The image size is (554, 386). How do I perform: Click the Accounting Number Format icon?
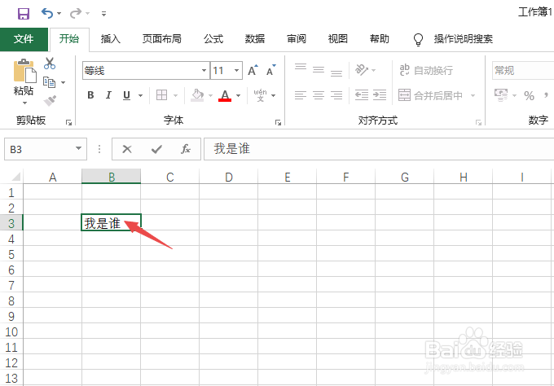(x=501, y=95)
